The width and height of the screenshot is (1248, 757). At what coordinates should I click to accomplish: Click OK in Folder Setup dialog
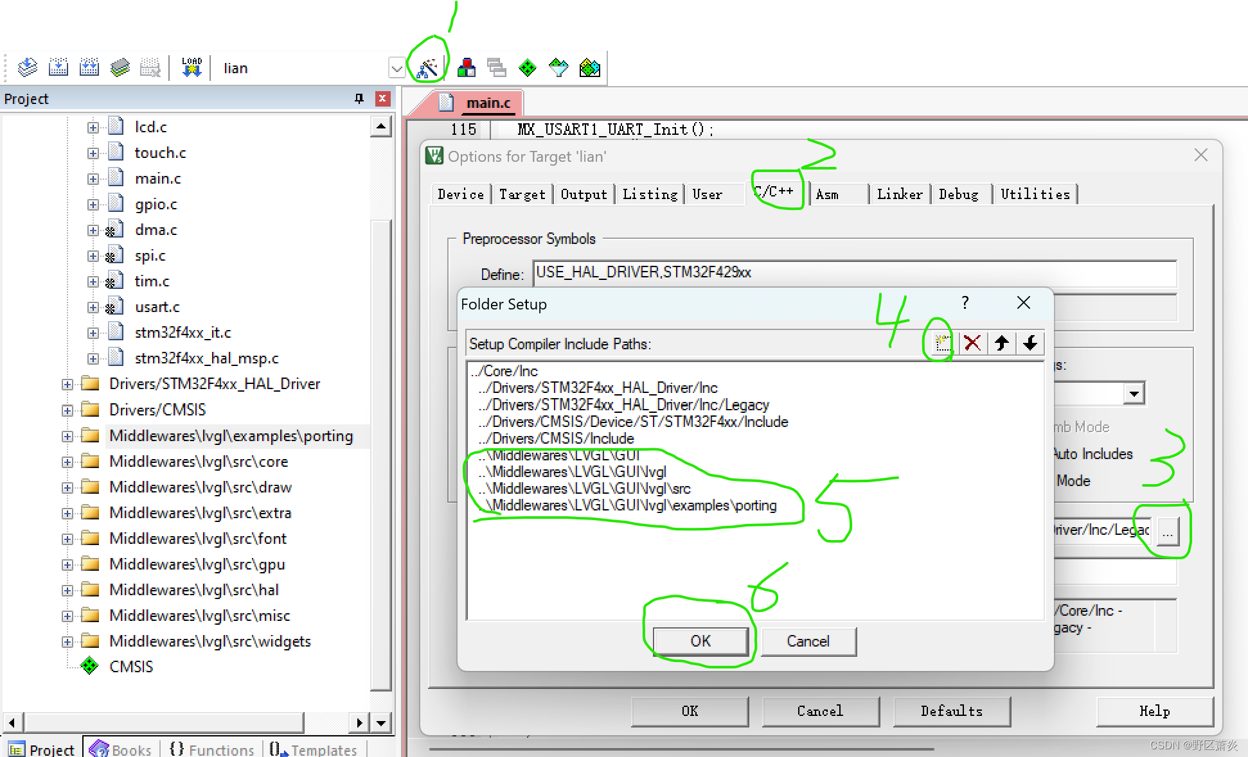(x=700, y=641)
